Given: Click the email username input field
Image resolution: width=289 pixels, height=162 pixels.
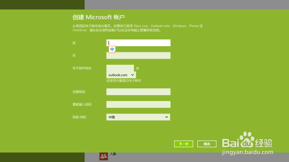Looking at the screenshot, I should [120, 68].
